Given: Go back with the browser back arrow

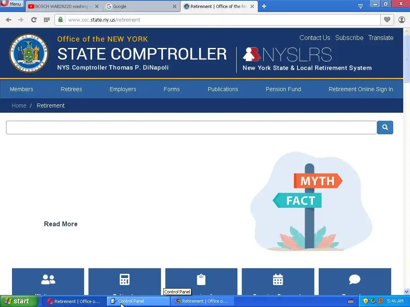Looking at the screenshot, I should pos(8,20).
